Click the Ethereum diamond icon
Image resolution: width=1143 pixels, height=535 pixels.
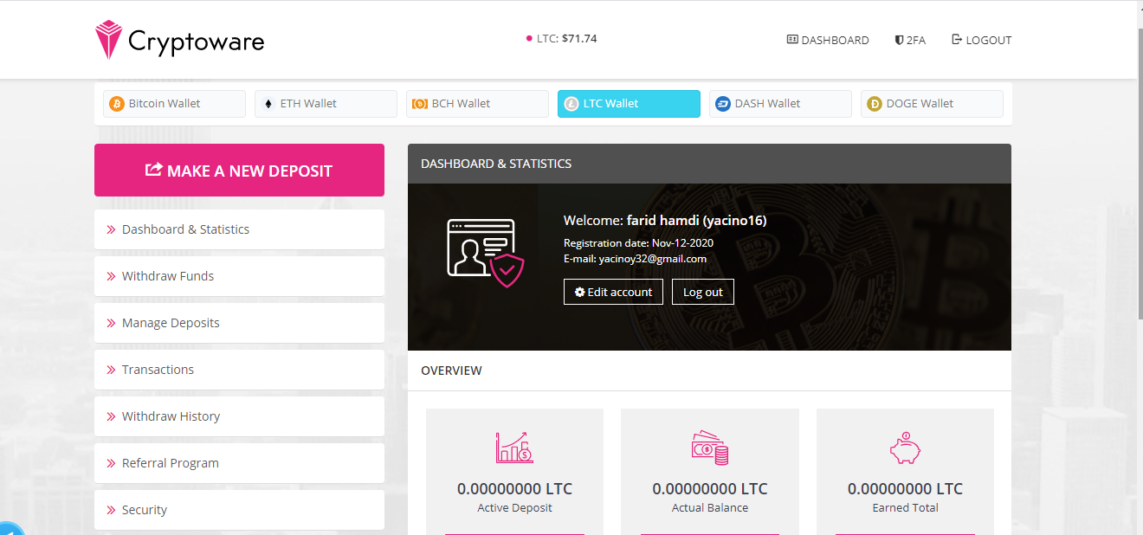(268, 104)
